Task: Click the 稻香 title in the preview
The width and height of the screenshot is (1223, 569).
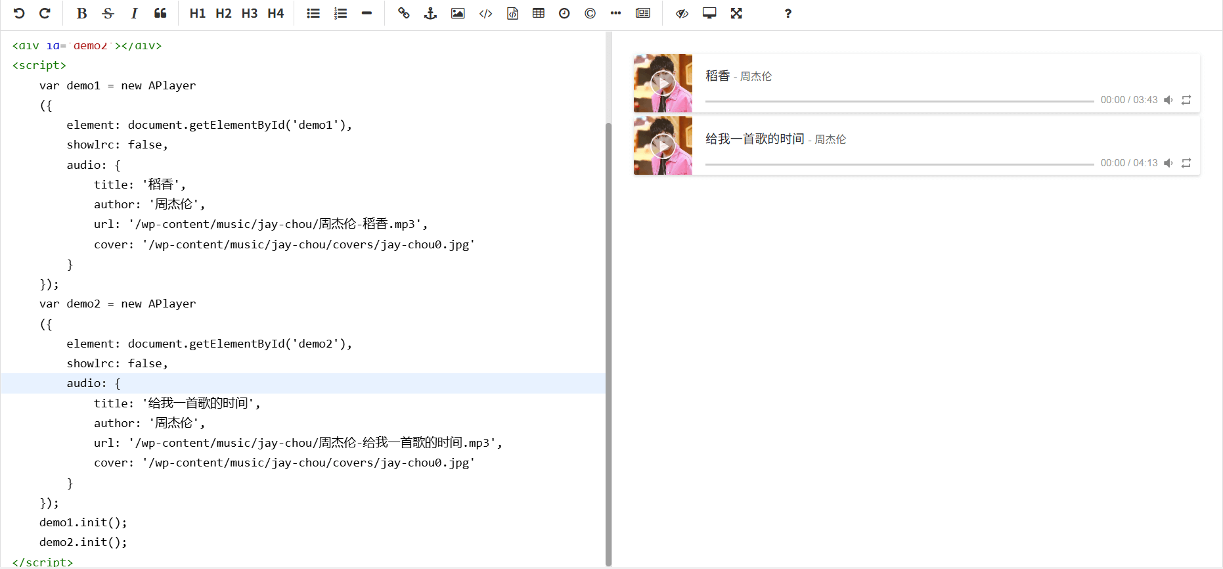Action: coord(717,76)
